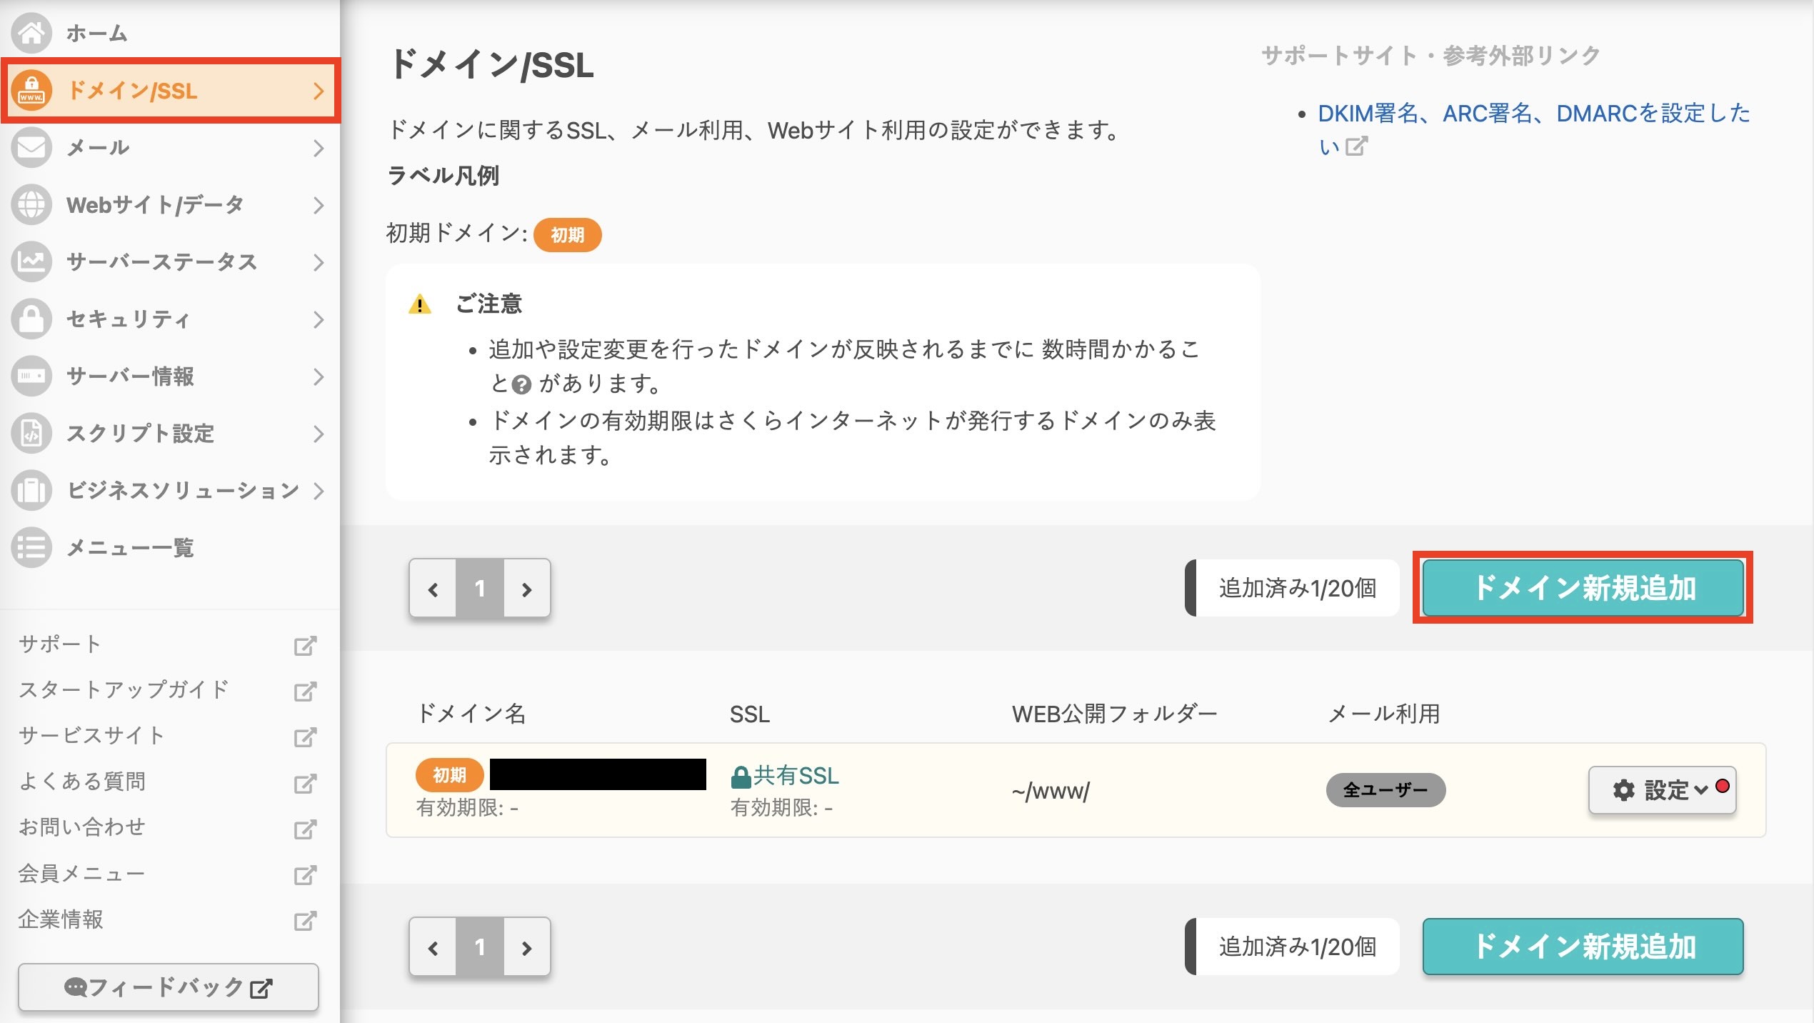Click page 1 in bottom pagination
The height and width of the screenshot is (1023, 1814).
point(480,947)
